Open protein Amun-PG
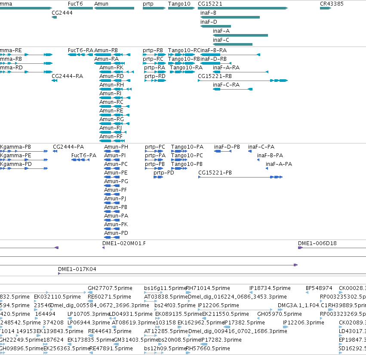366x355 pixels. [112, 185]
